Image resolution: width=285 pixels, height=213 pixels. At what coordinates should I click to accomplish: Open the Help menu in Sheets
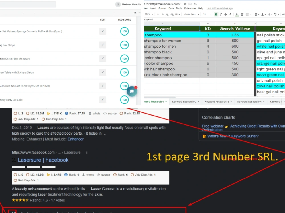[201, 8]
